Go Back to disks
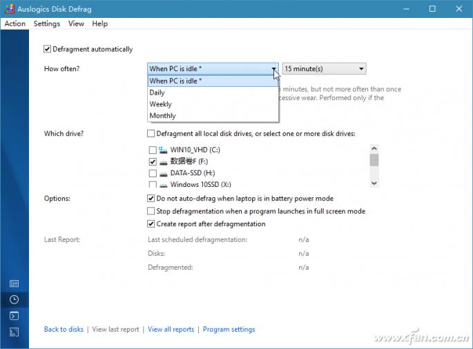Image resolution: width=473 pixels, height=349 pixels. click(x=64, y=329)
